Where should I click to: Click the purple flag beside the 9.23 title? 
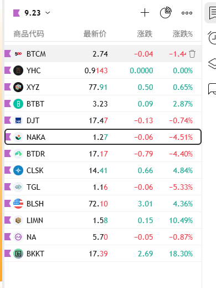[x=17, y=13]
